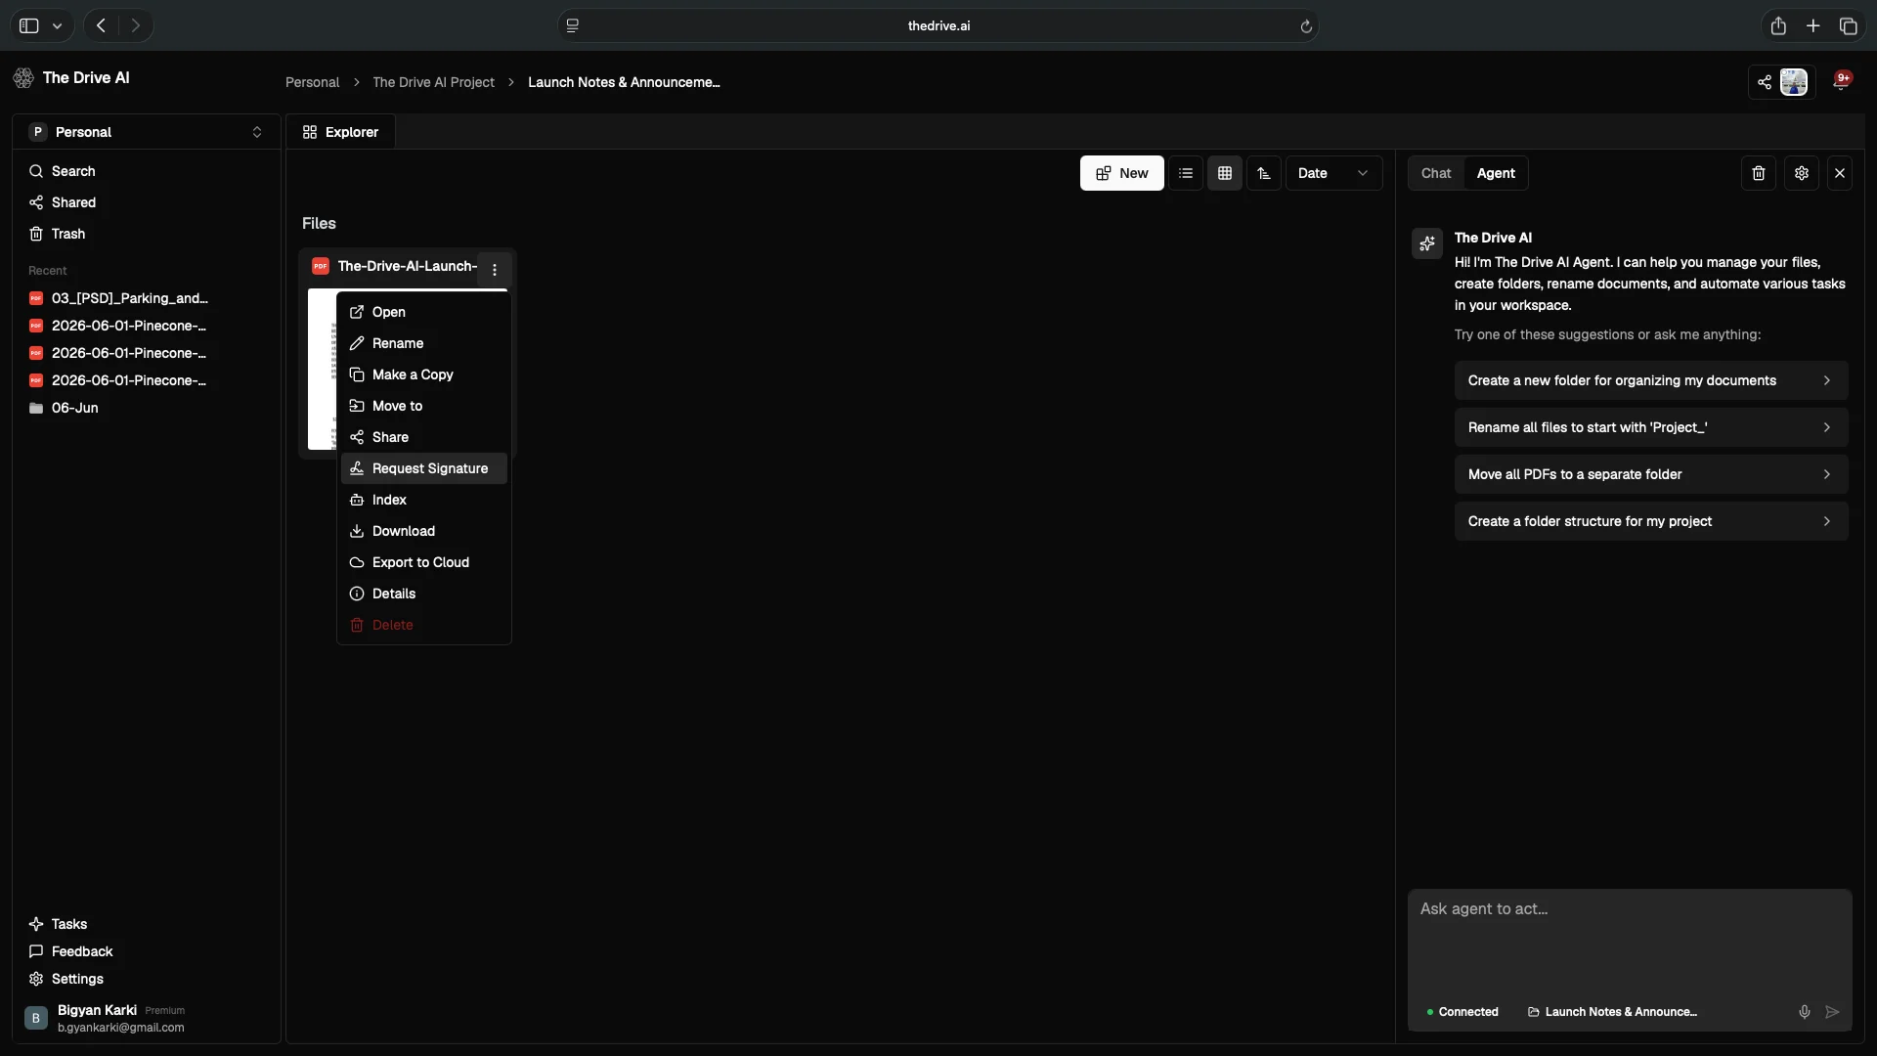The width and height of the screenshot is (1877, 1056).
Task: Choose Move to in the context menu
Action: 424,406
